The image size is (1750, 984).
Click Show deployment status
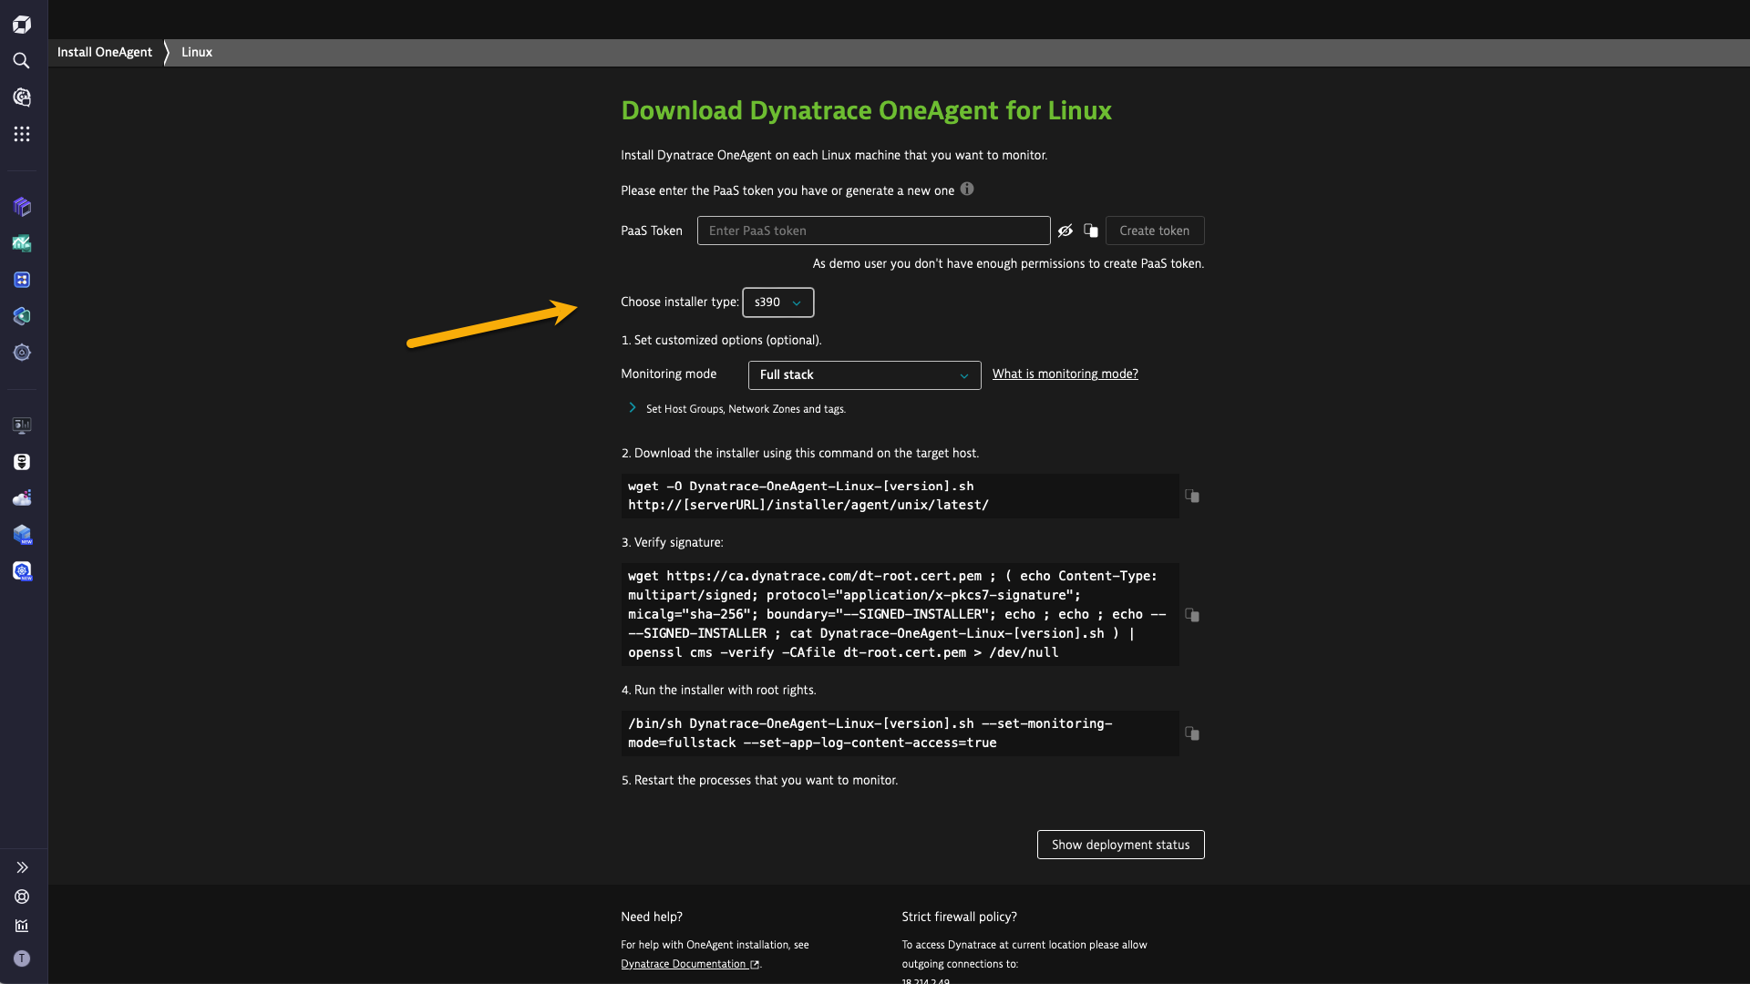coord(1120,845)
